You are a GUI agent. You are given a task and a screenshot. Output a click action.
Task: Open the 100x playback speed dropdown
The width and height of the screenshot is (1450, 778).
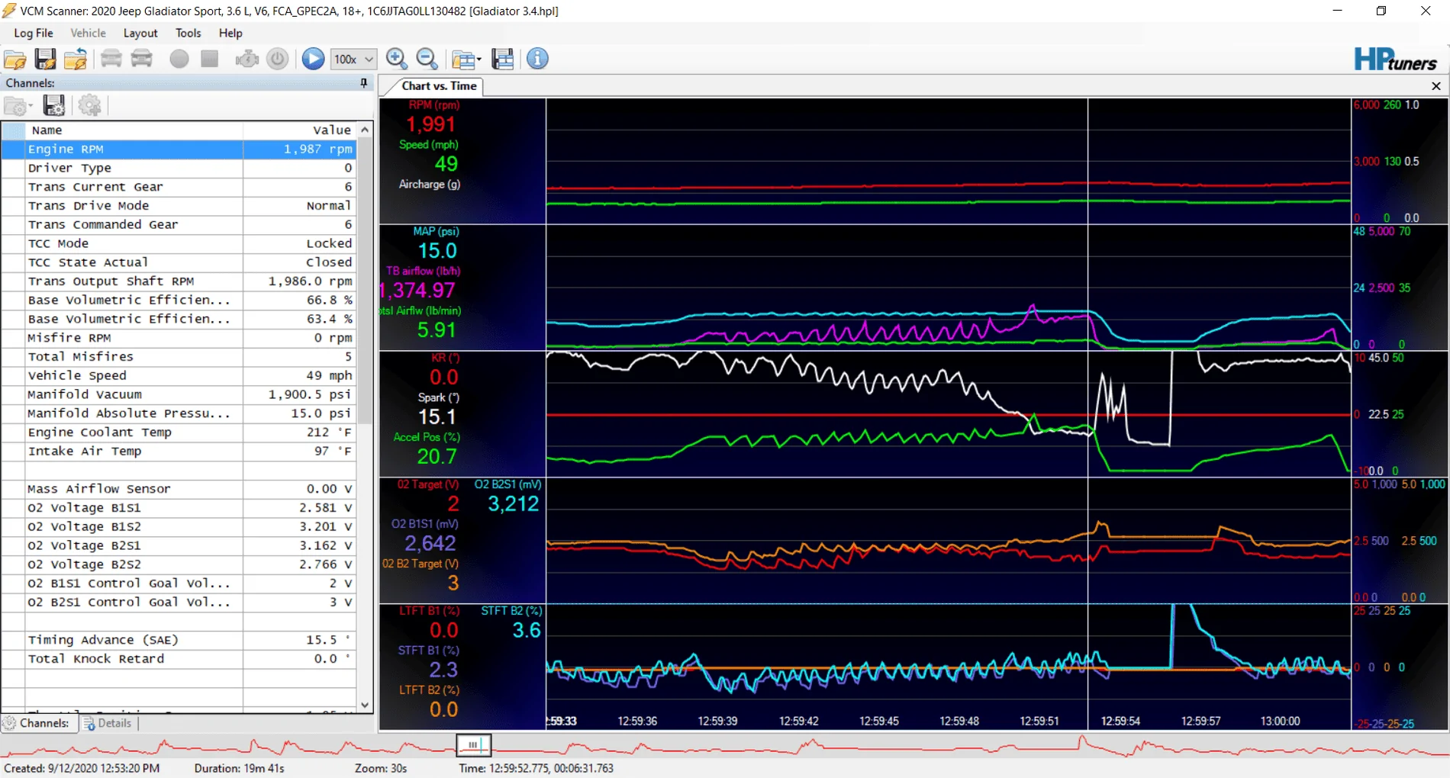click(353, 59)
